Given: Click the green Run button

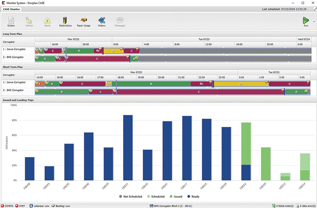Looking at the screenshot, I should pos(306,21).
